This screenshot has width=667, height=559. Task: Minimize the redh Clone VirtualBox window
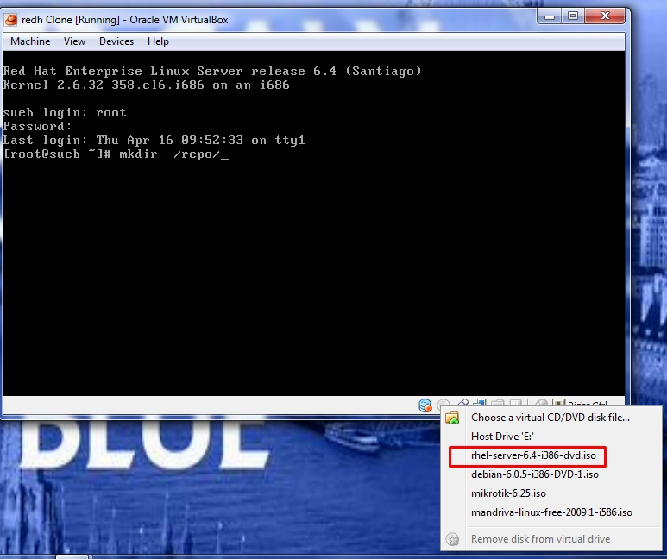pos(550,16)
